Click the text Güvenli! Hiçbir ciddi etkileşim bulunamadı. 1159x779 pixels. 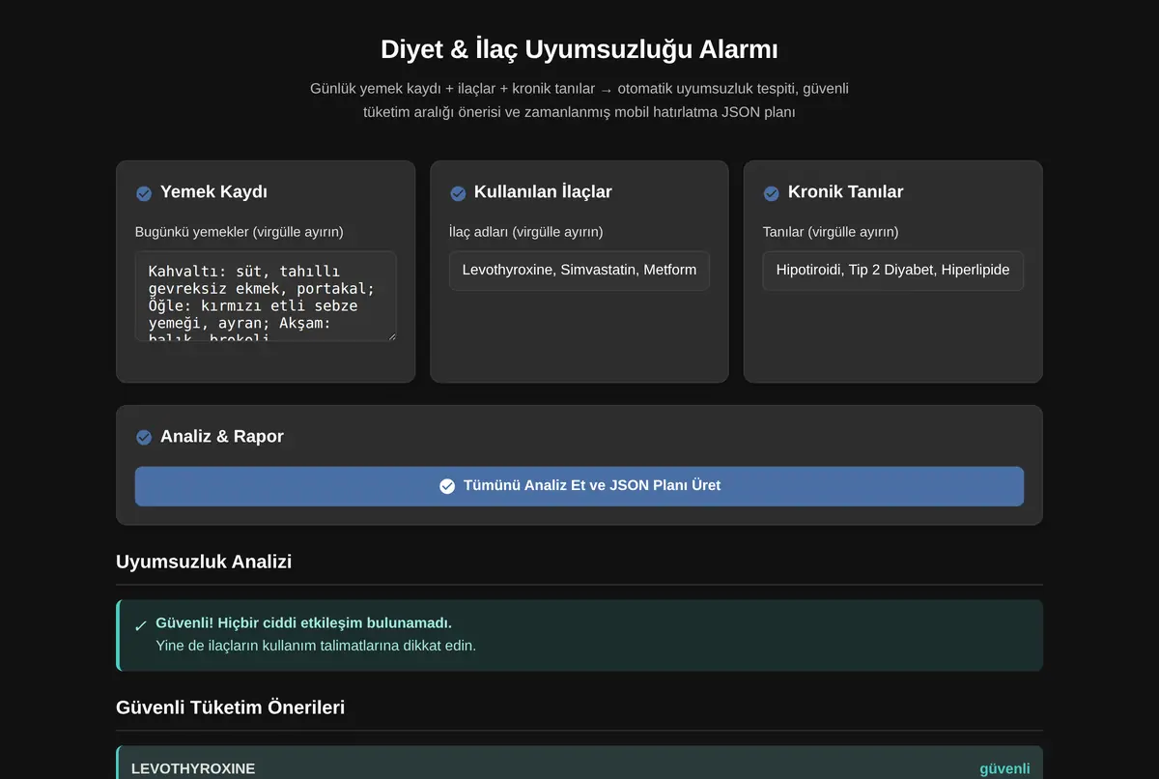coord(304,623)
